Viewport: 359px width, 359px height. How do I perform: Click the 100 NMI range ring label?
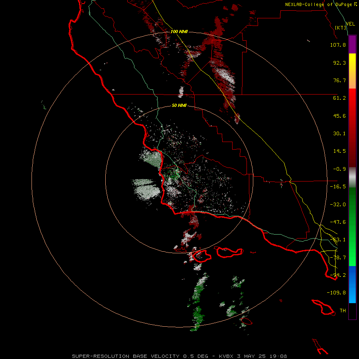pyautogui.click(x=179, y=32)
